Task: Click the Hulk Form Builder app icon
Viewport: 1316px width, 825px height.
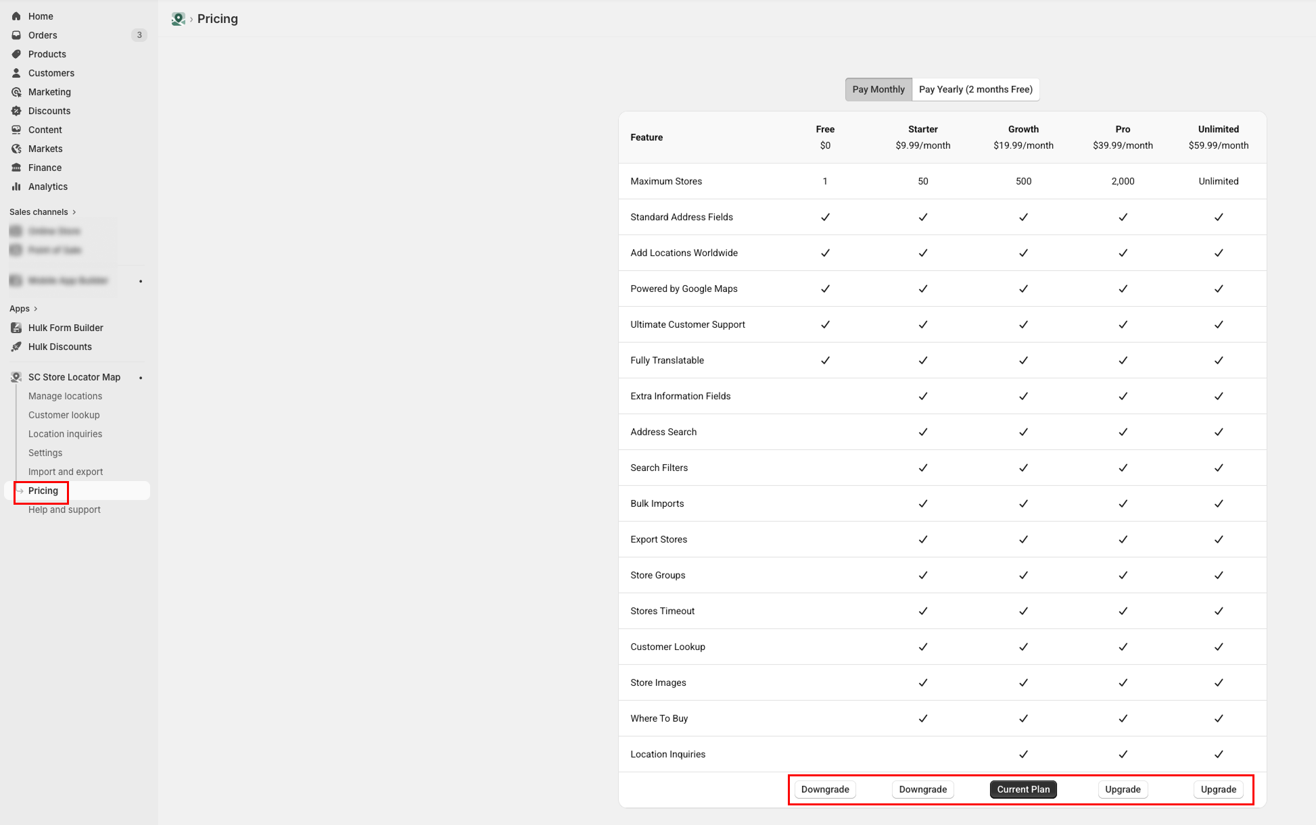Action: coord(16,328)
